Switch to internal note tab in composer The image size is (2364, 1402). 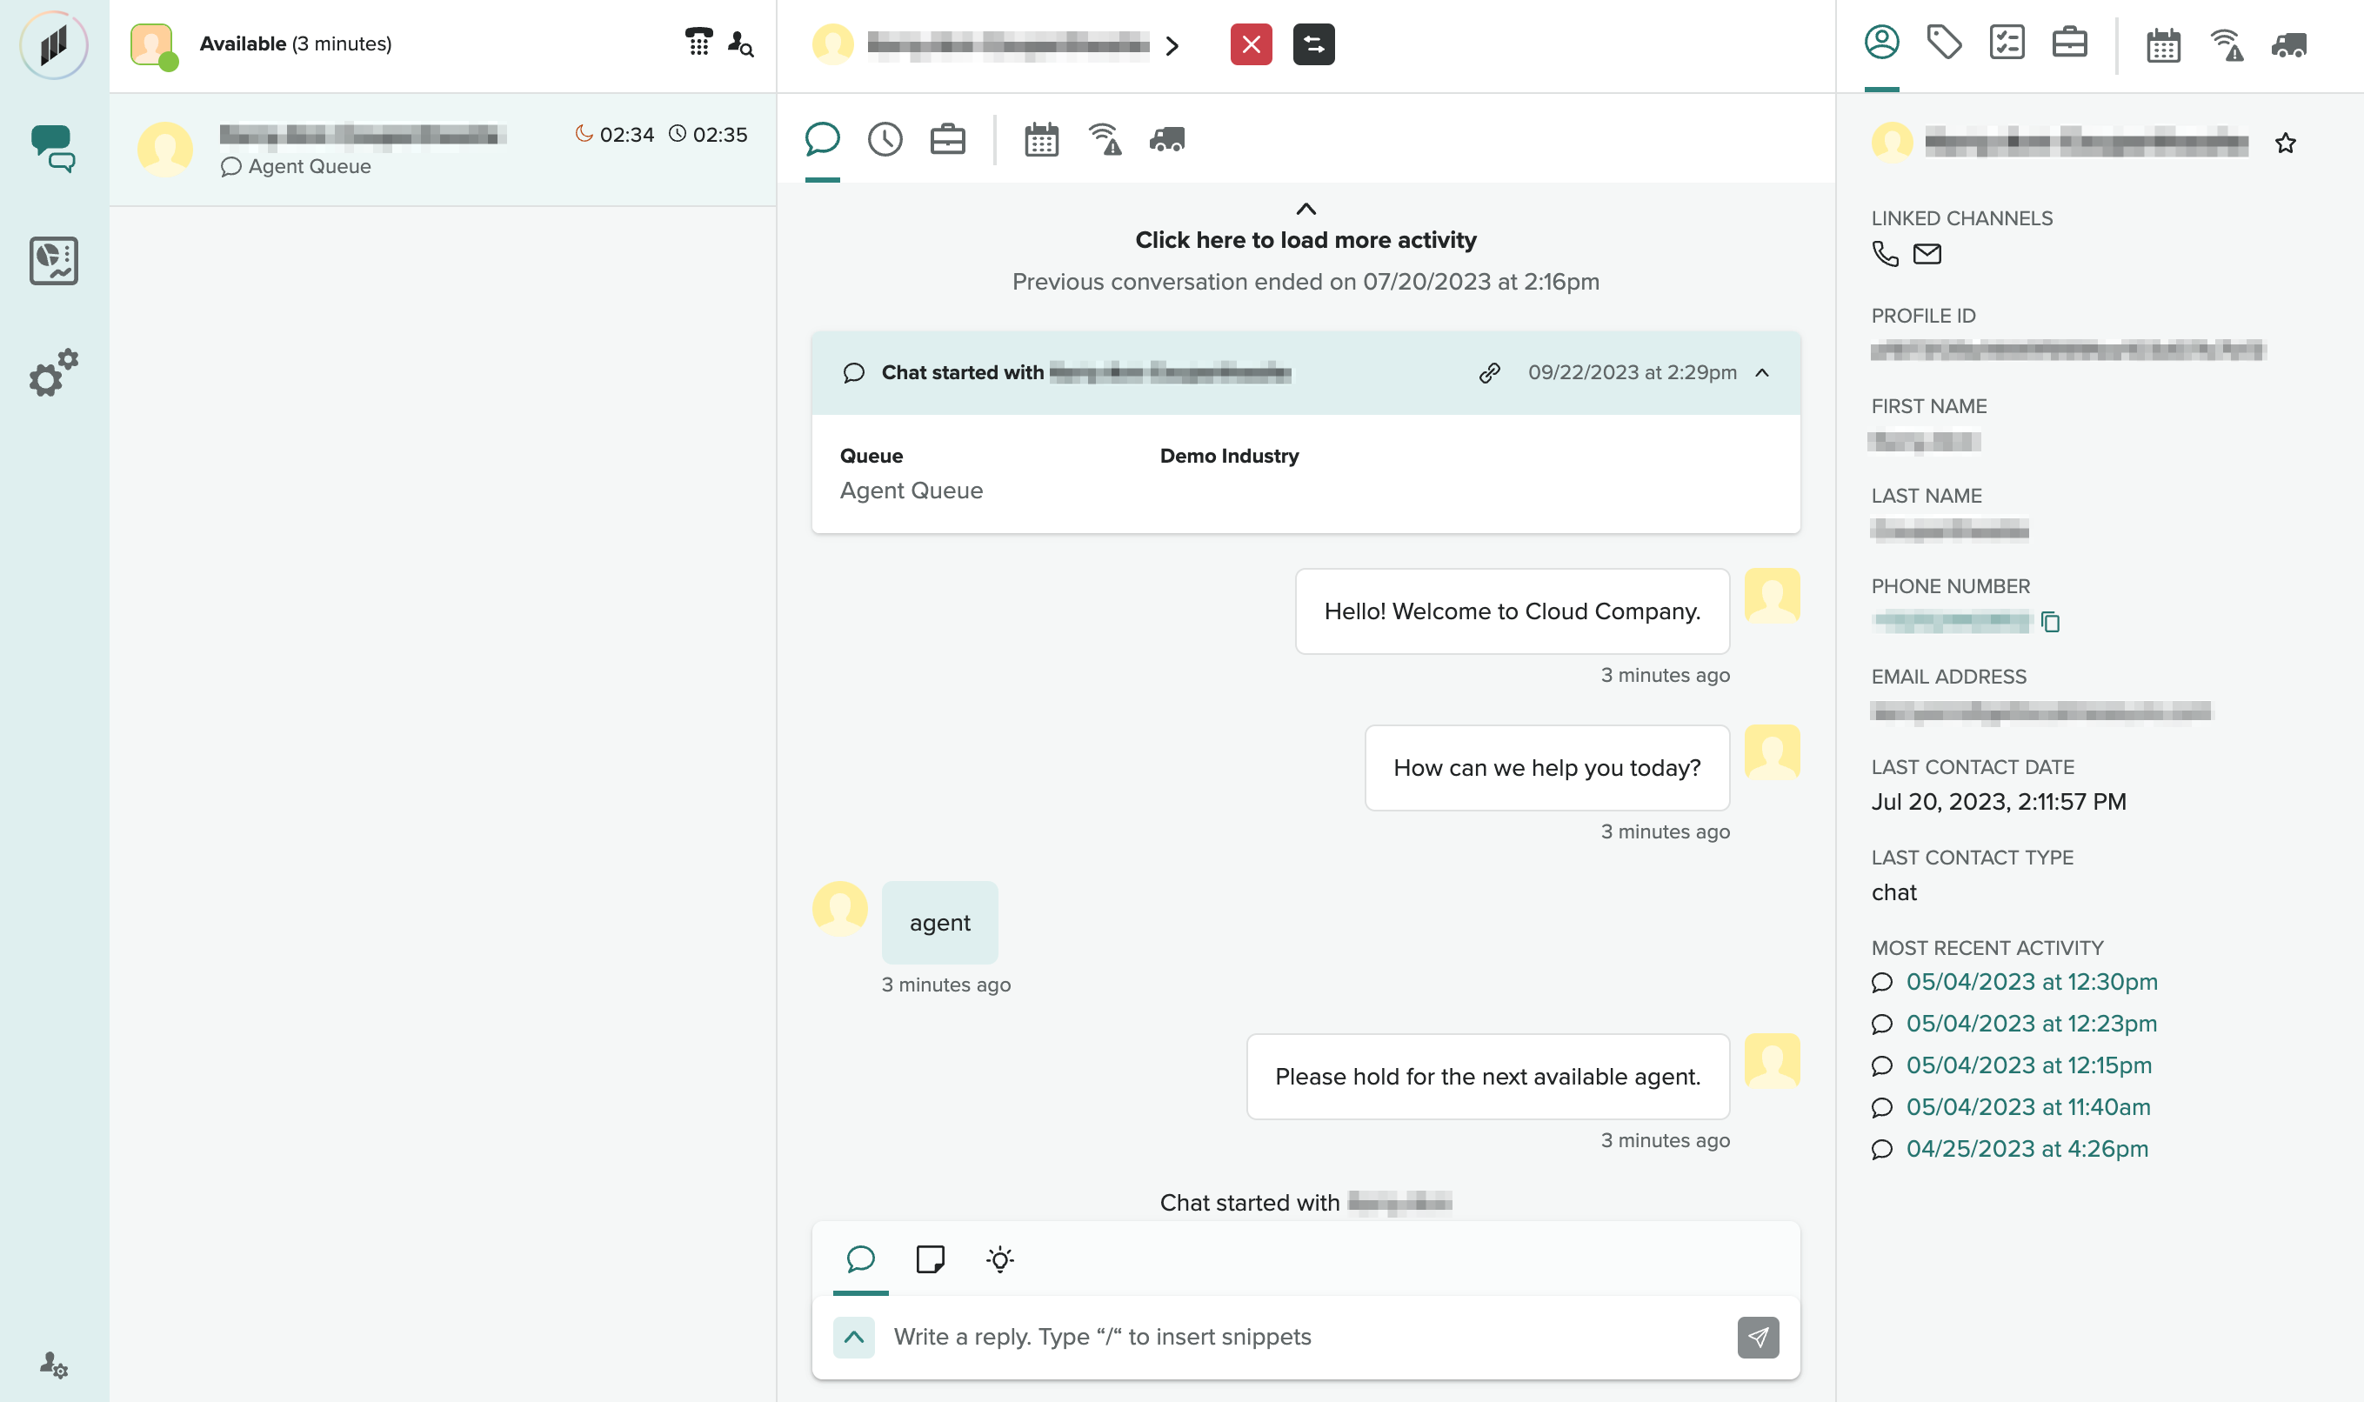click(930, 1259)
